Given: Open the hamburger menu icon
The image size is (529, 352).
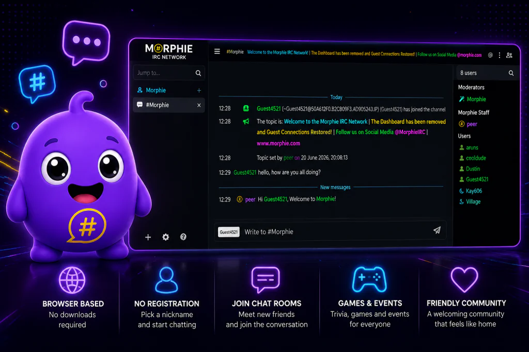Looking at the screenshot, I should [x=217, y=52].
